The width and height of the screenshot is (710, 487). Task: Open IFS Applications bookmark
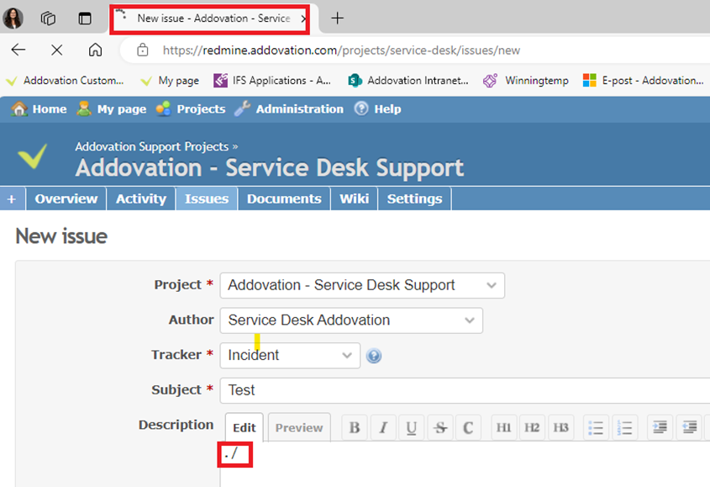click(x=272, y=81)
